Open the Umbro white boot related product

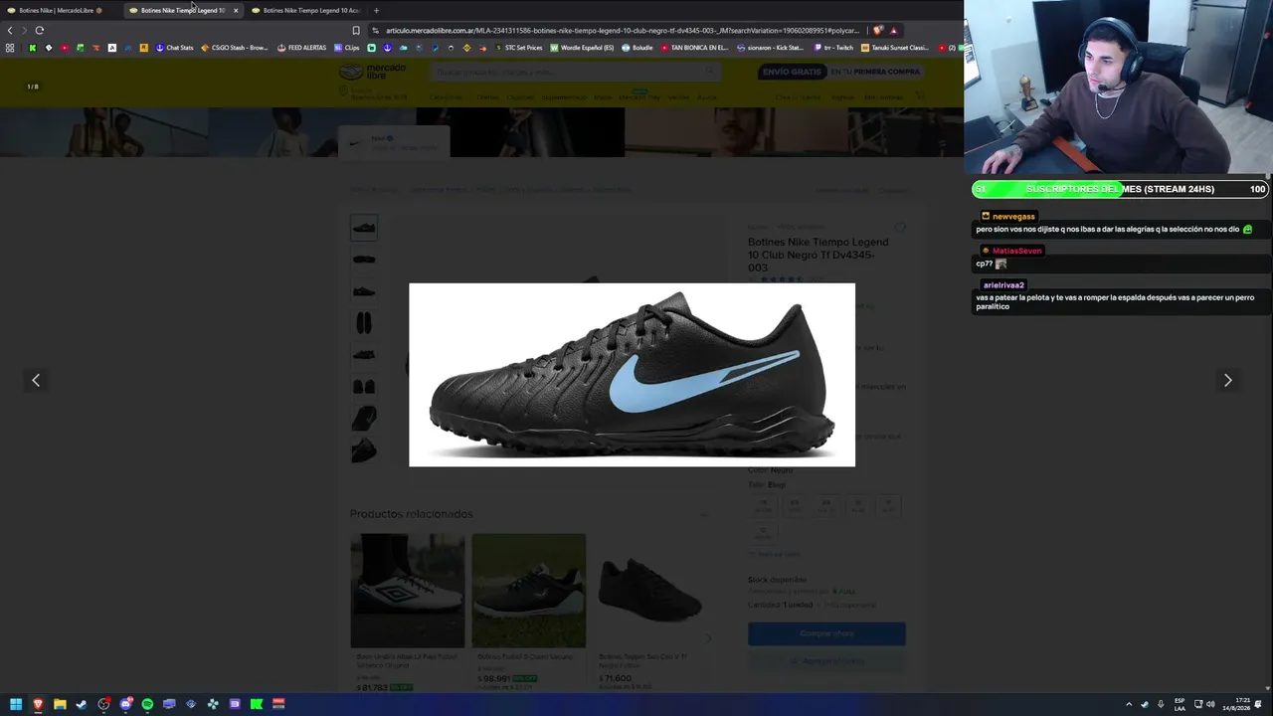point(408,591)
